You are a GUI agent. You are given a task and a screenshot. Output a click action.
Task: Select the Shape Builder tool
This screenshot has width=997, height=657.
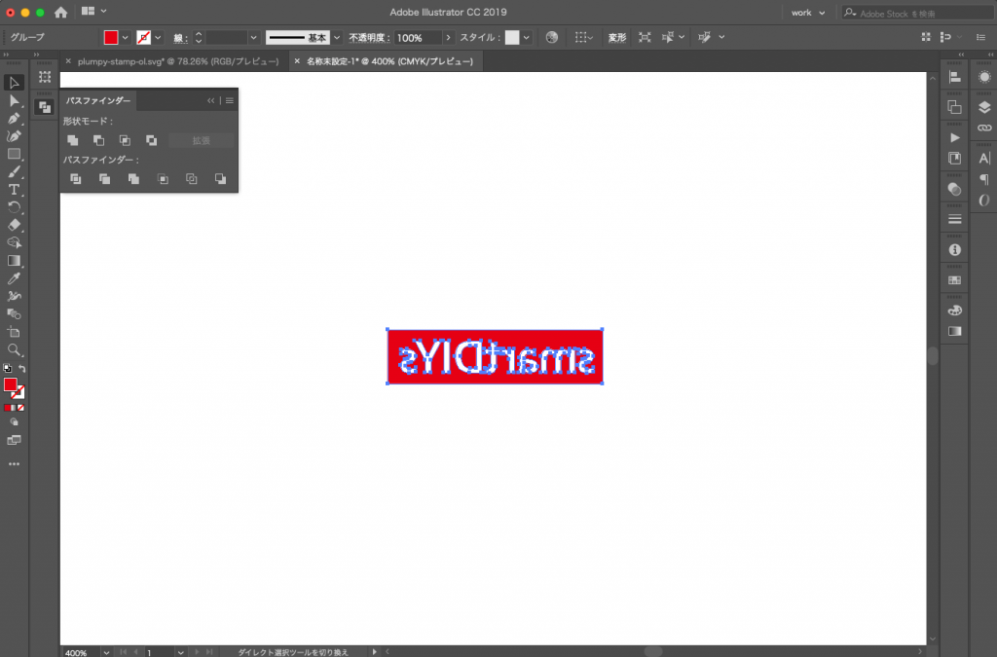[14, 242]
